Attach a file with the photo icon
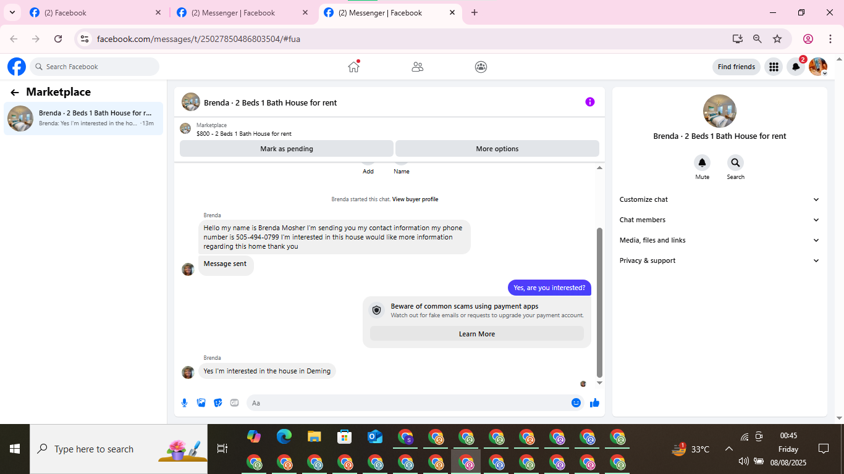Screen dimensions: 844x474 (201, 403)
